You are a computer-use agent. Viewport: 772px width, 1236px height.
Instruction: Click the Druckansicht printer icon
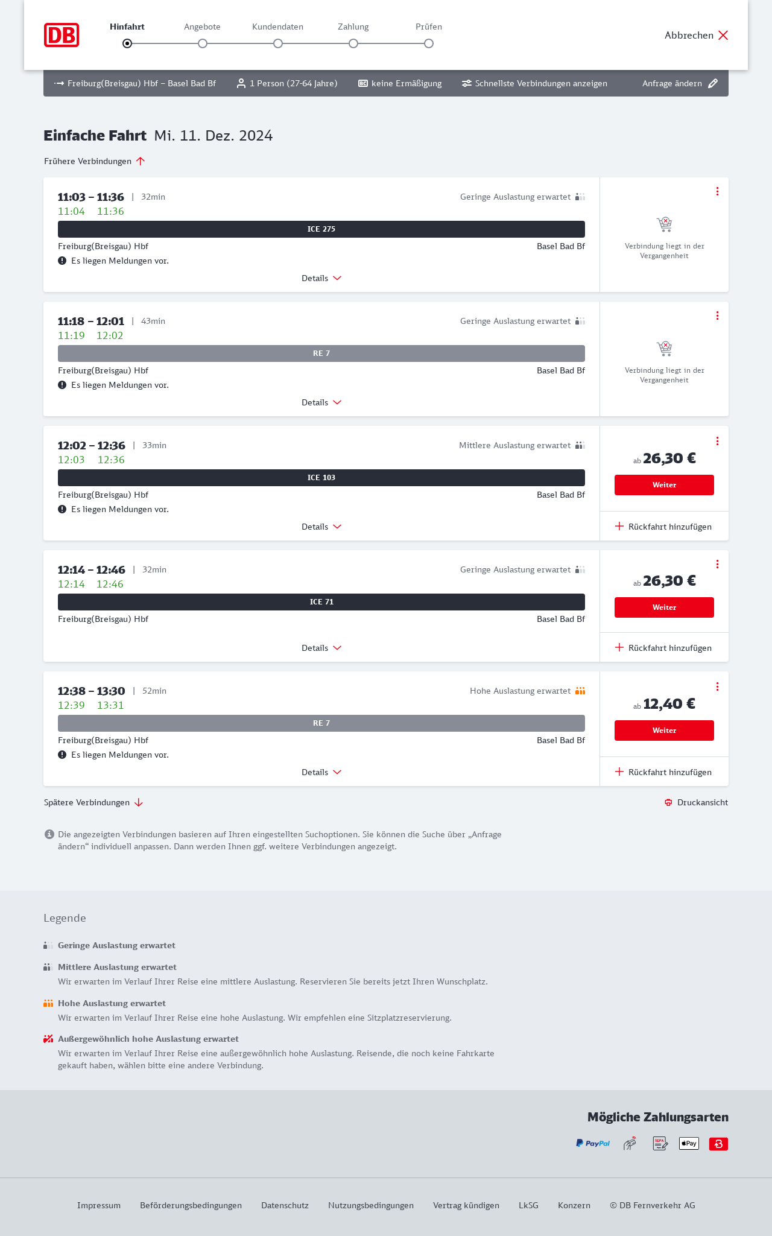coord(668,802)
